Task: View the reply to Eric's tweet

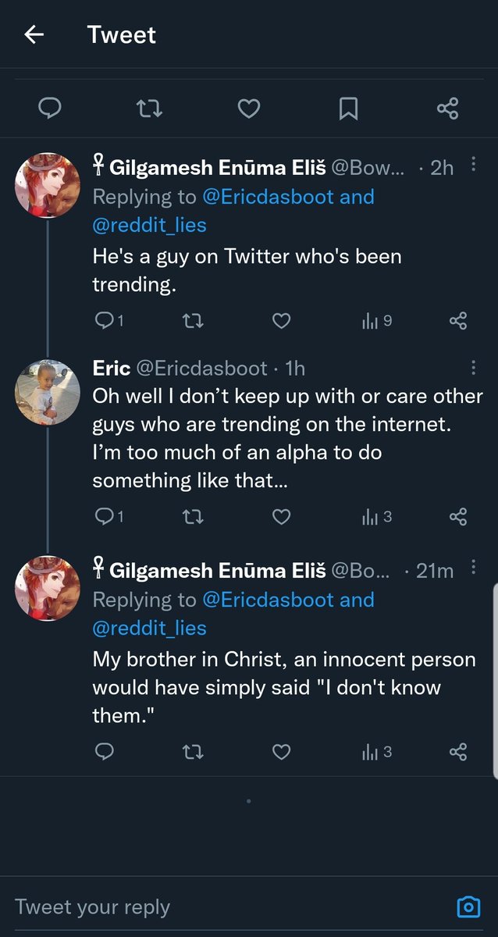Action: click(108, 516)
